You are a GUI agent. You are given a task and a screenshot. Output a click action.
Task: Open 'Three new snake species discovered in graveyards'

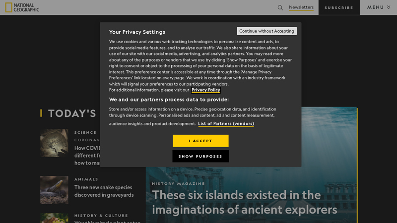coord(104,191)
